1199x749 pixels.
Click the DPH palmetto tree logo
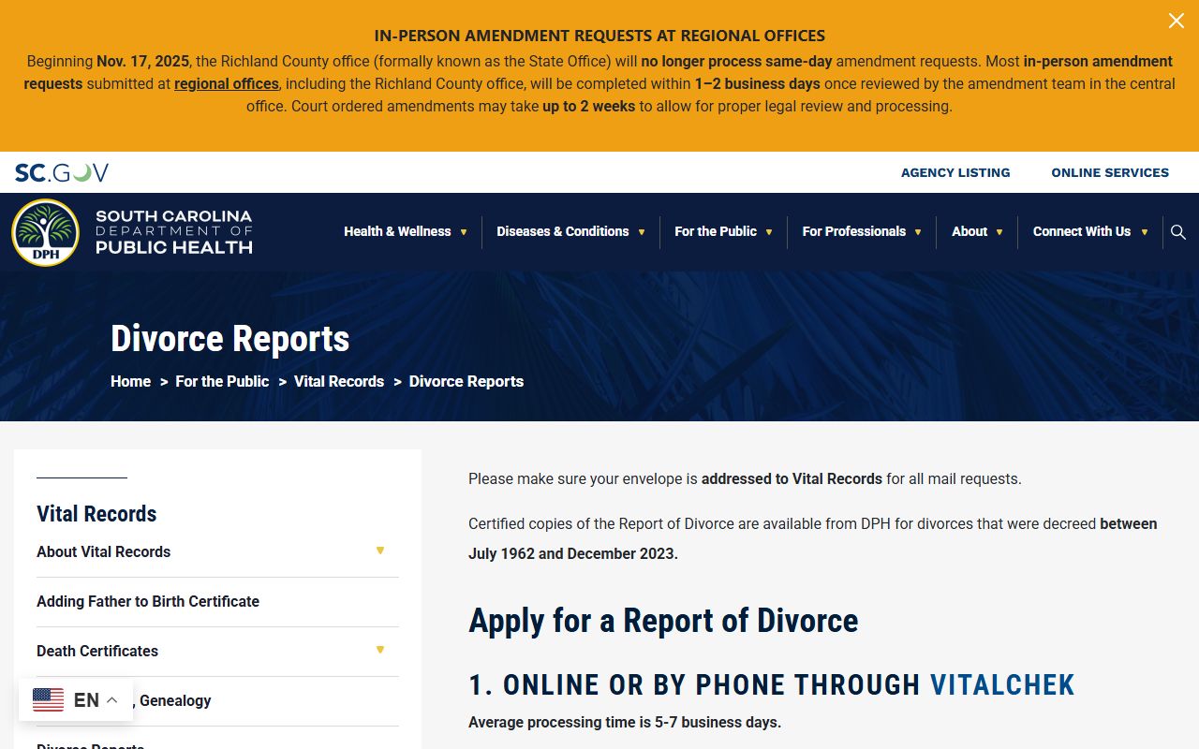[x=45, y=232]
